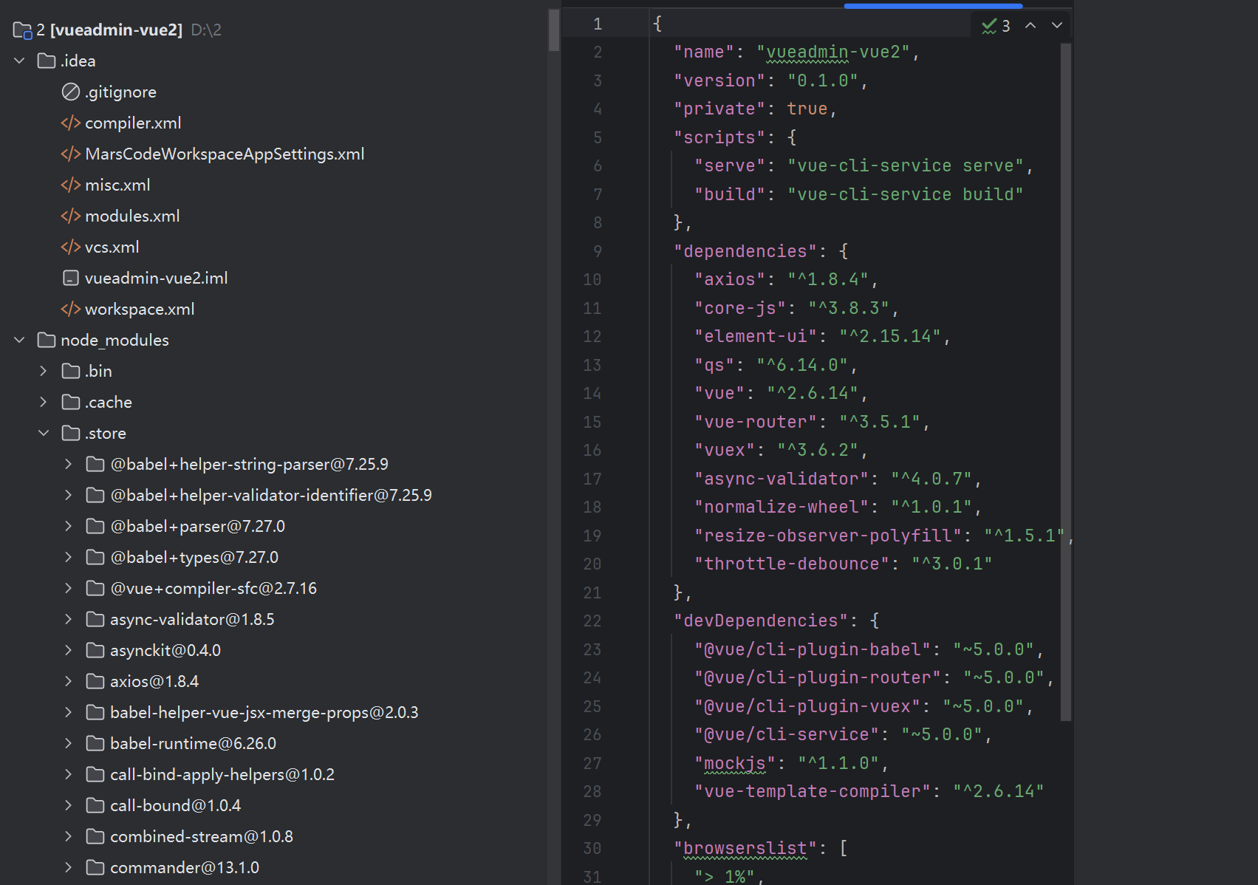This screenshot has width=1258, height=885.
Task: Click the compiler.xml file icon
Action: [x=71, y=123]
